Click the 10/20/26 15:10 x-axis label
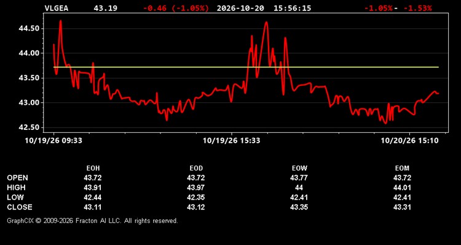The width and height of the screenshot is (461, 245). click(409, 141)
